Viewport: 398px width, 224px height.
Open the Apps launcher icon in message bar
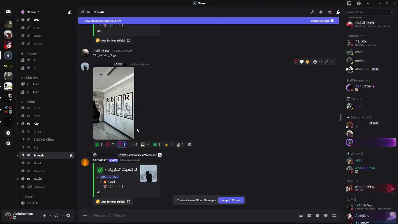click(334, 216)
